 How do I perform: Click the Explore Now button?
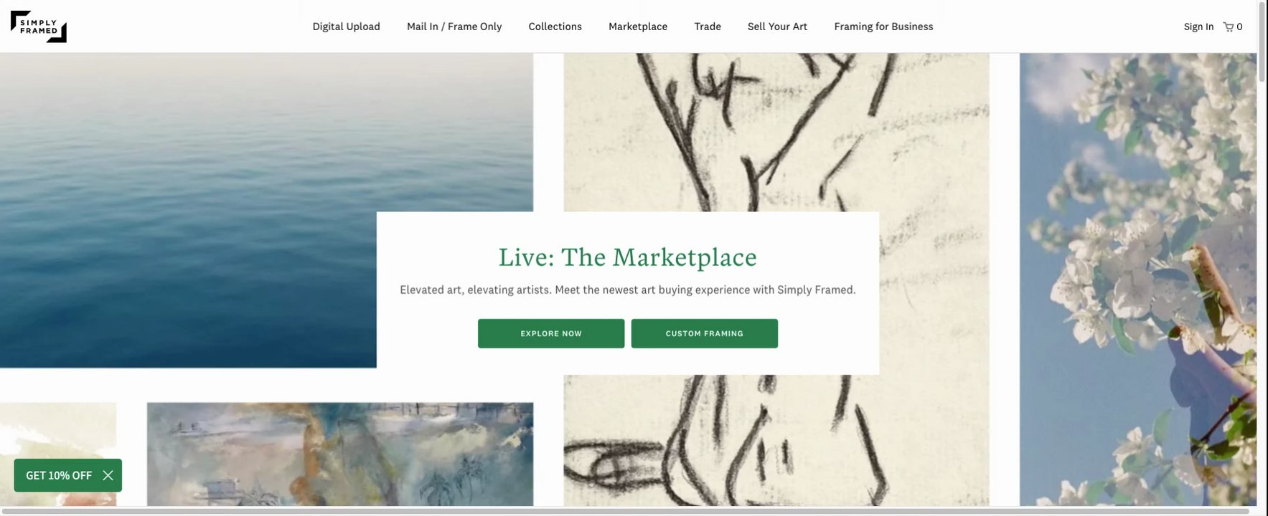tap(551, 334)
